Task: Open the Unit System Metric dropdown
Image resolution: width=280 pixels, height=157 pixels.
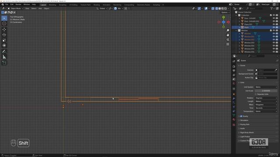Action: 266,87
